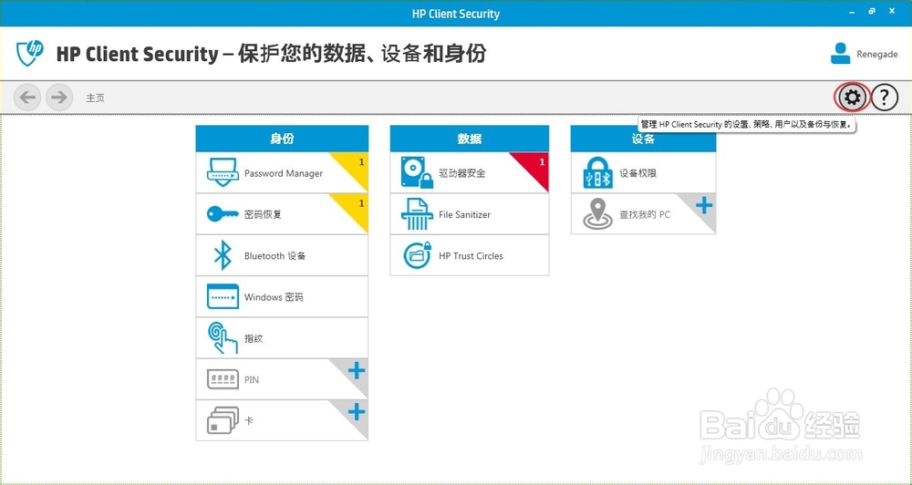Click the location pin icon 查找我的 PC
The height and width of the screenshot is (485, 912).
(598, 214)
